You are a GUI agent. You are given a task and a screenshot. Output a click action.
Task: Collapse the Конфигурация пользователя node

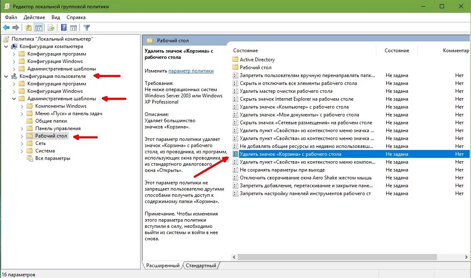6,77
